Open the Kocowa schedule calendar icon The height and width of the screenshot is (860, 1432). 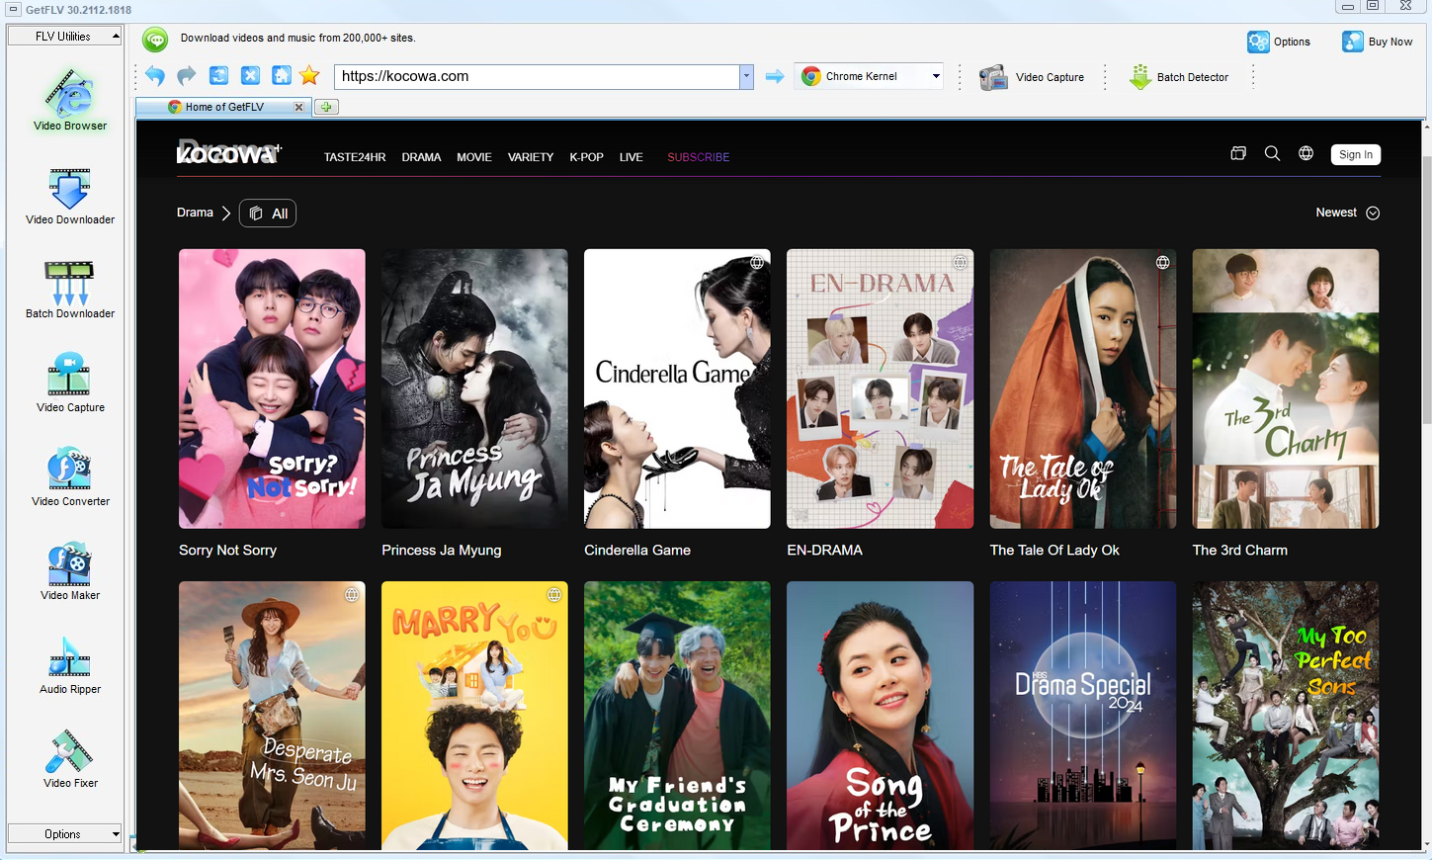(1238, 153)
